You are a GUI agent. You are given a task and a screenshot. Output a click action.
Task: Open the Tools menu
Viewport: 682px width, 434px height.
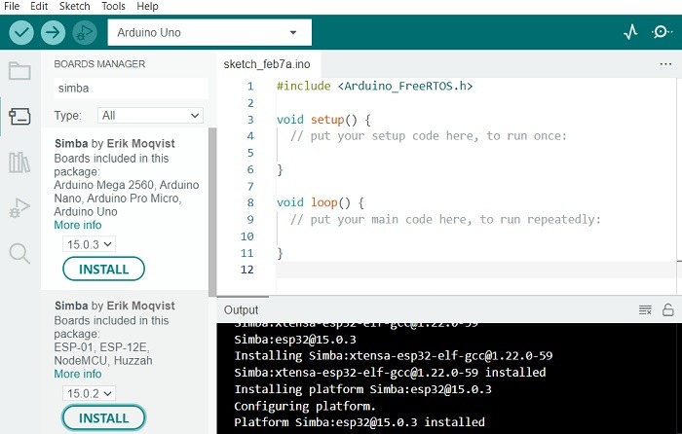click(113, 6)
